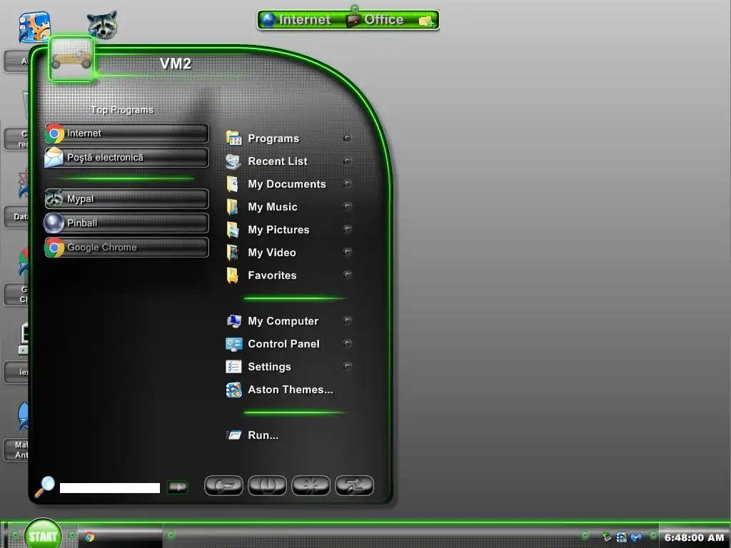
Task: Expand the Recent List submenu dot
Action: tap(348, 161)
